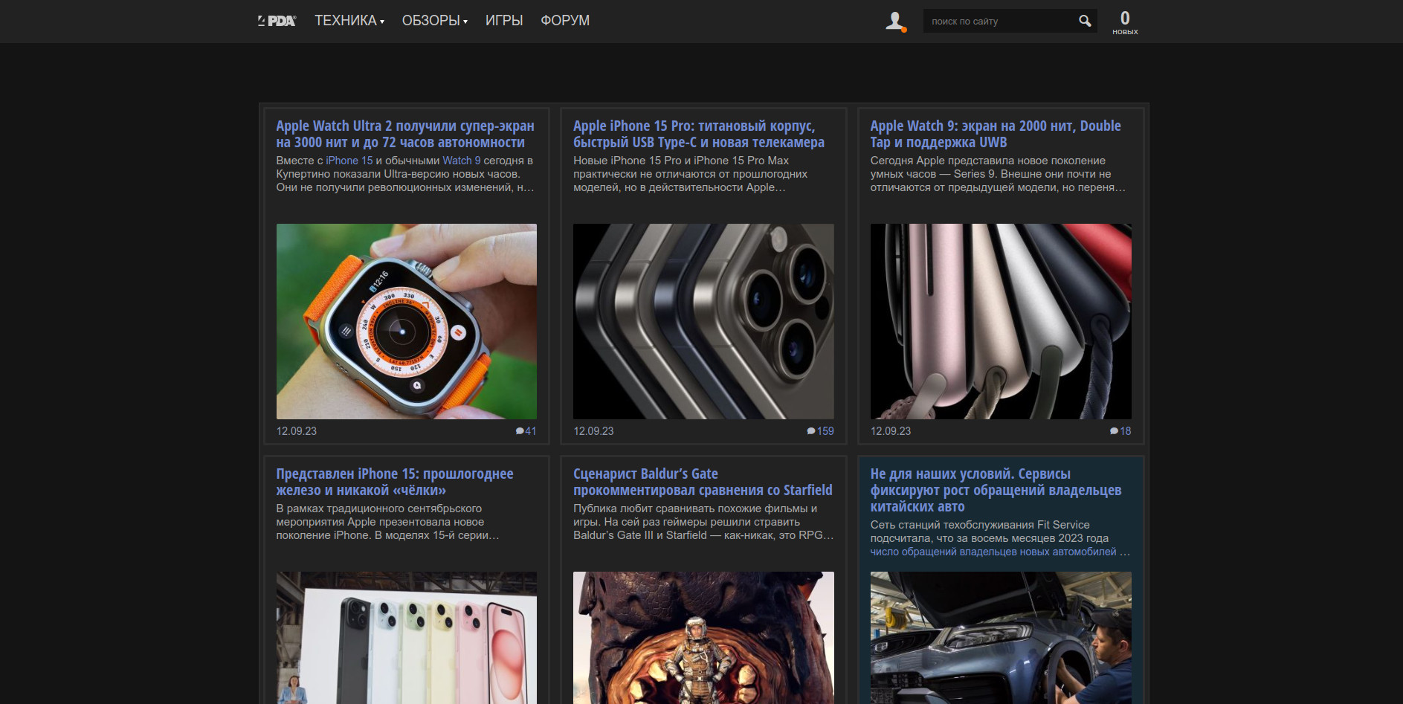Click excerpt starting "Сегодня Apple представила"
Image resolution: width=1403 pixels, height=704 pixels.
(998, 174)
